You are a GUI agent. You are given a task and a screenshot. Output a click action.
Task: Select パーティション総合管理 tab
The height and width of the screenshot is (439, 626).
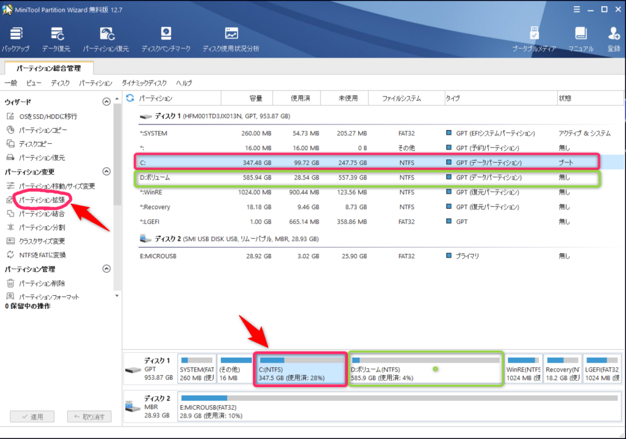point(49,68)
